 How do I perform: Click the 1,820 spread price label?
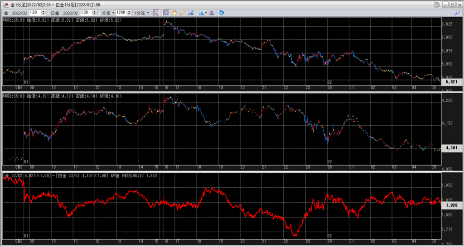point(452,205)
